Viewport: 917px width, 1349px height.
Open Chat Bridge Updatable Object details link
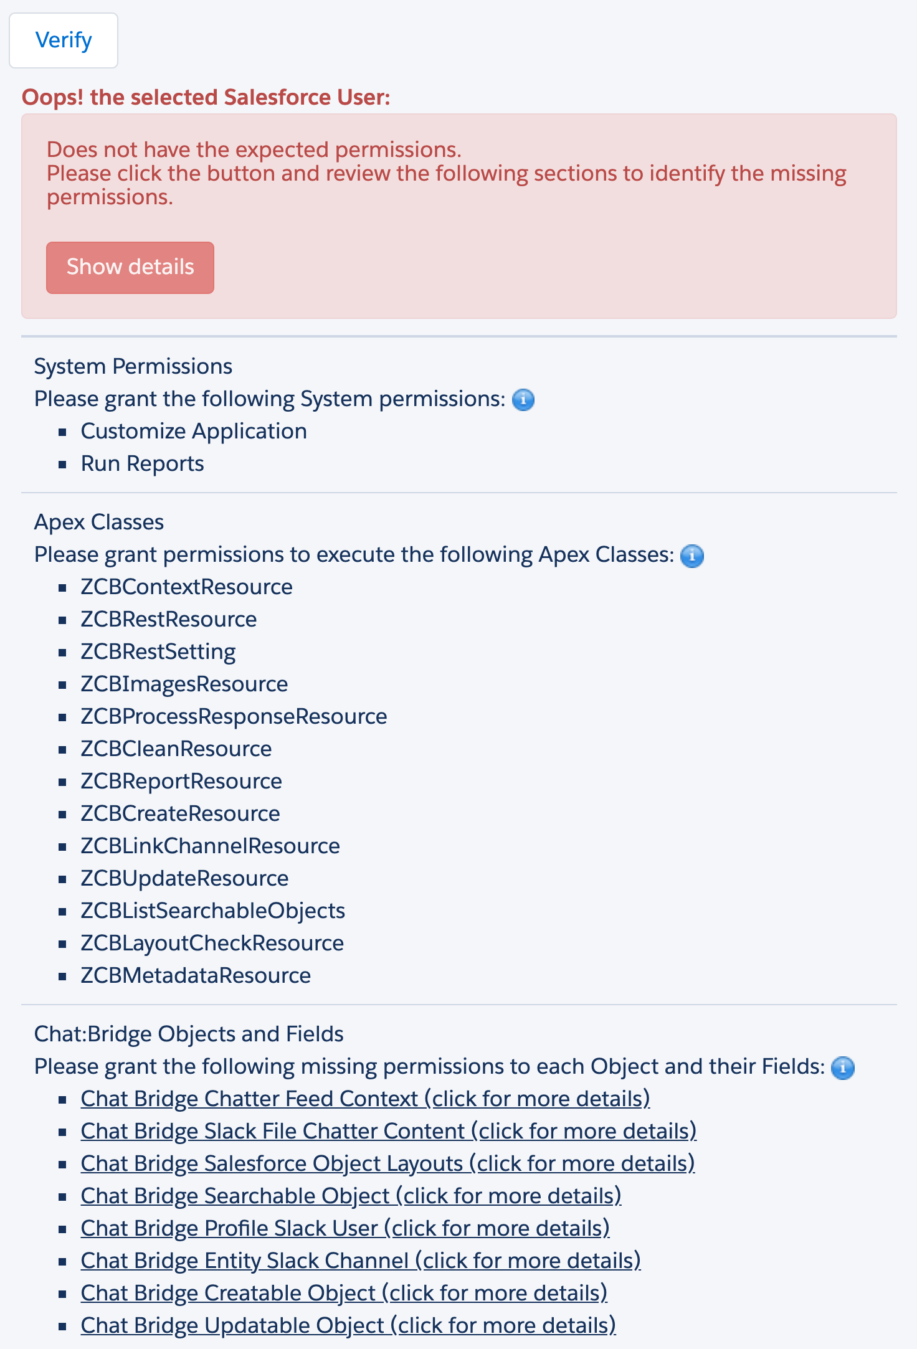(x=348, y=1326)
